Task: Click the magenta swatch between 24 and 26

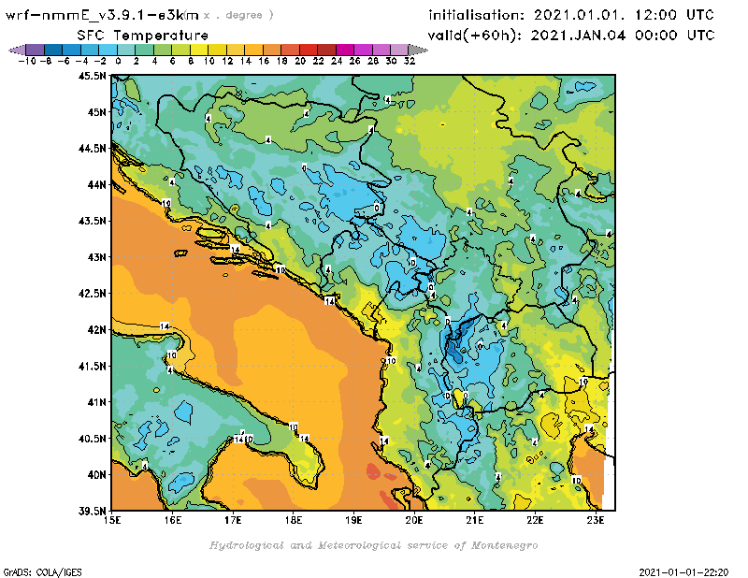Action: coord(345,50)
